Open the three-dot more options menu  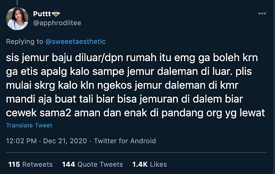coord(262,14)
